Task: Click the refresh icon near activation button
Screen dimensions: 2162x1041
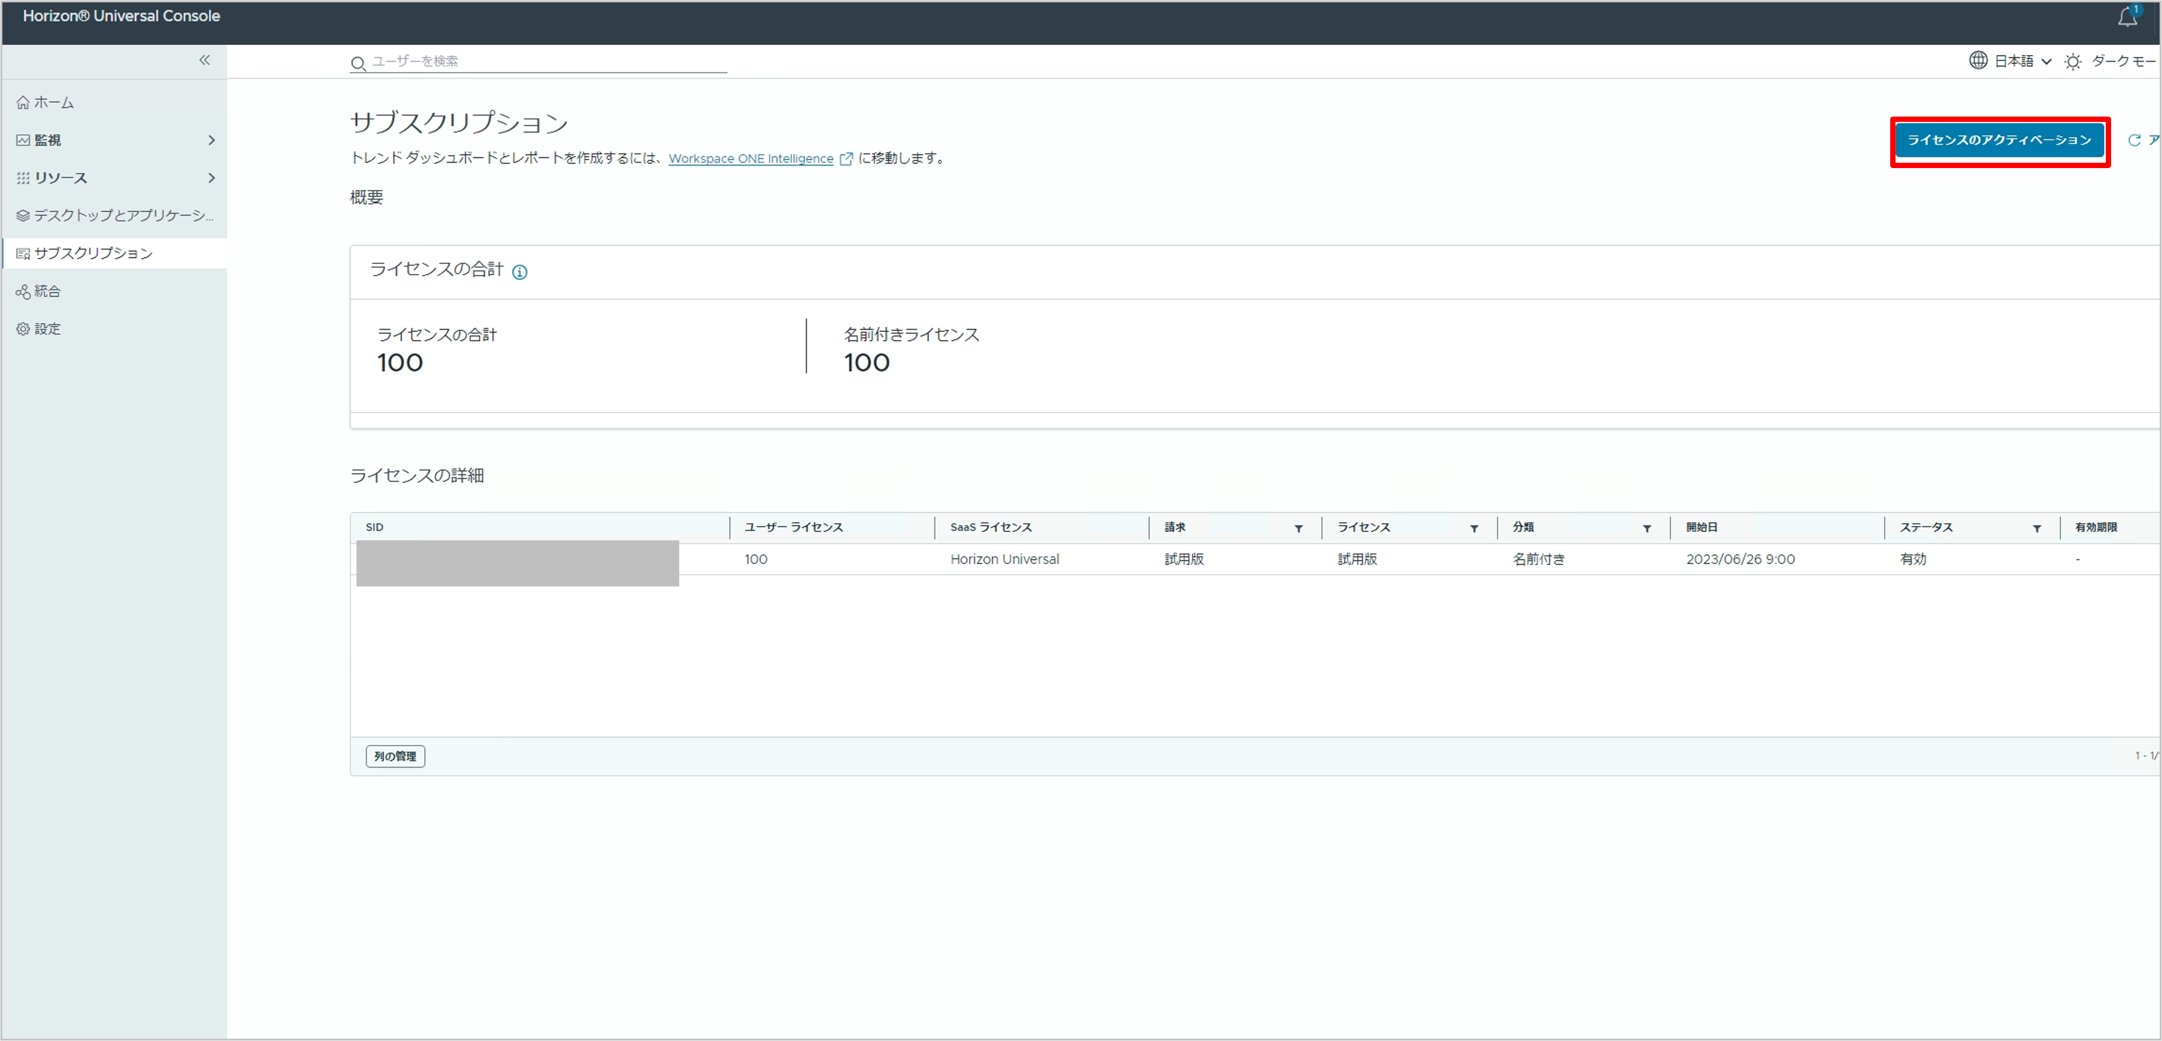Action: [x=2134, y=140]
